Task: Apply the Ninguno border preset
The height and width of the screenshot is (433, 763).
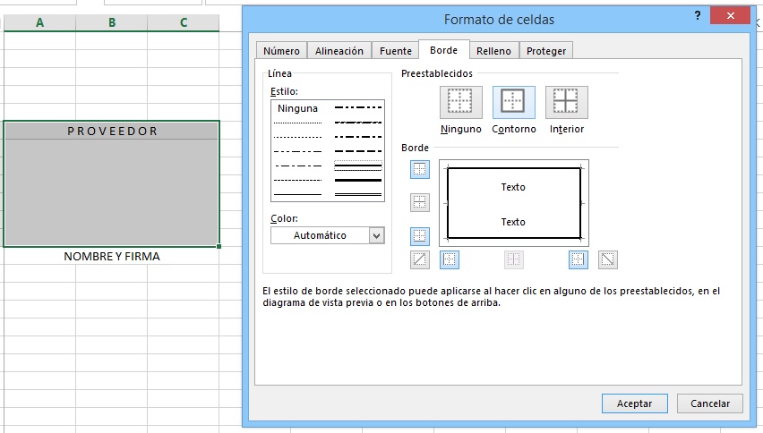Action: pos(460,103)
